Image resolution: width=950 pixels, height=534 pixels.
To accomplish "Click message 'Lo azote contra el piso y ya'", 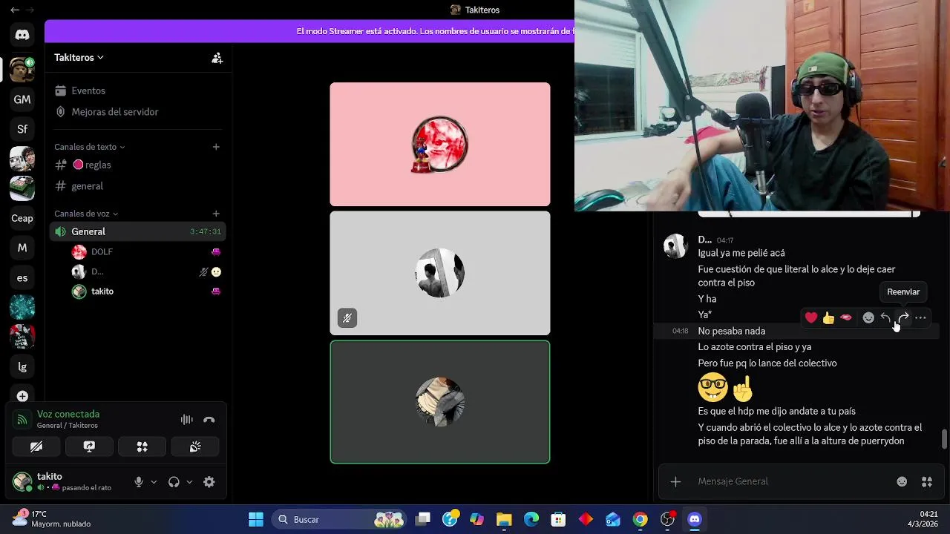I will pyautogui.click(x=754, y=347).
